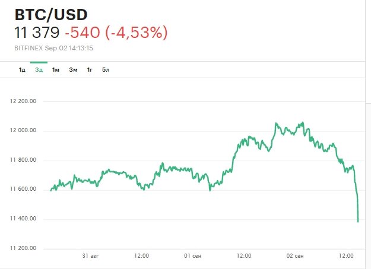The image size is (371, 269).
Task: Click the current price 11 379
Action: click(x=35, y=33)
